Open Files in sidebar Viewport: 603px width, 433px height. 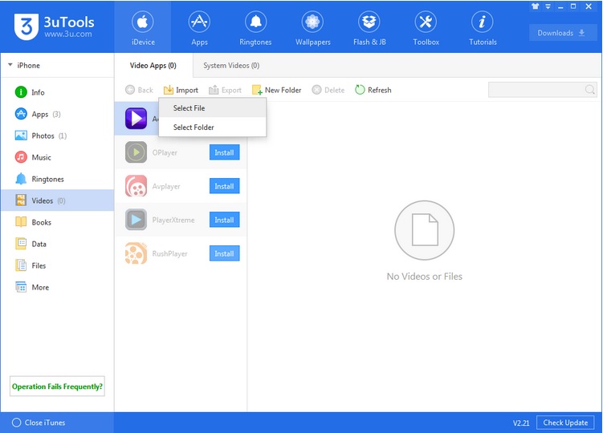57,265
